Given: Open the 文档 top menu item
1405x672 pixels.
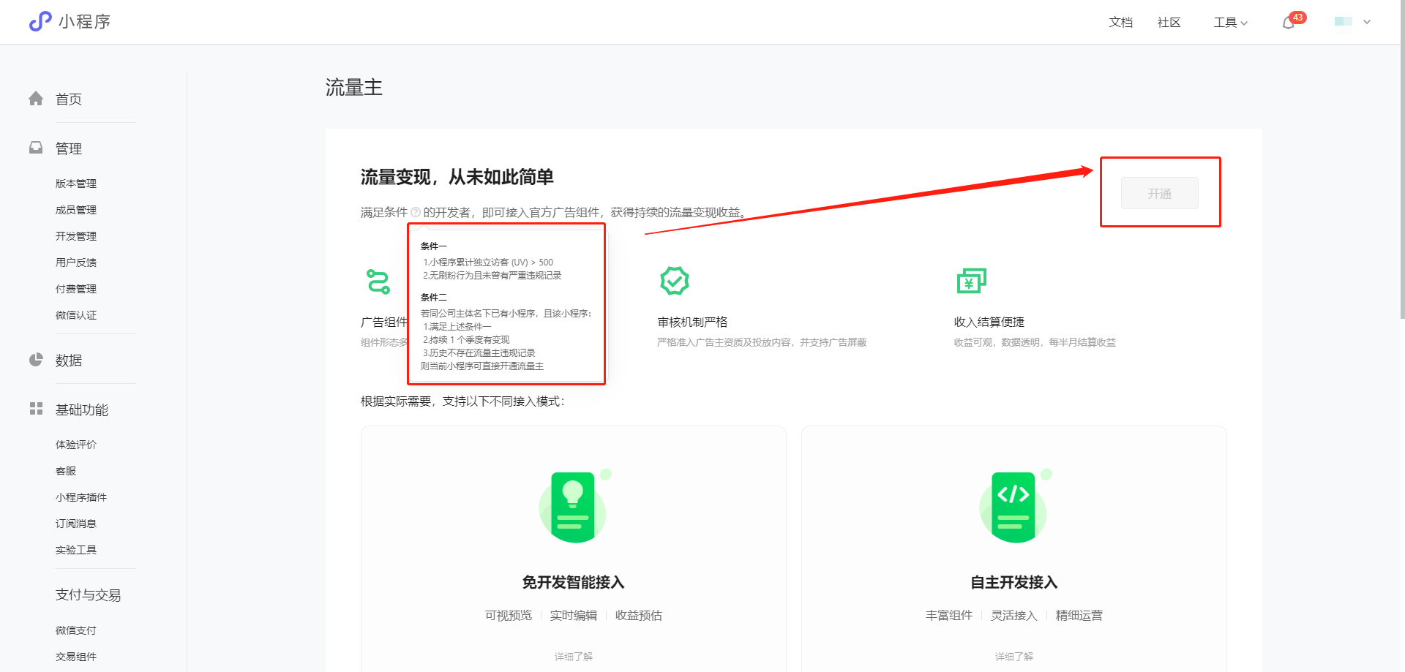Looking at the screenshot, I should tap(1120, 23).
